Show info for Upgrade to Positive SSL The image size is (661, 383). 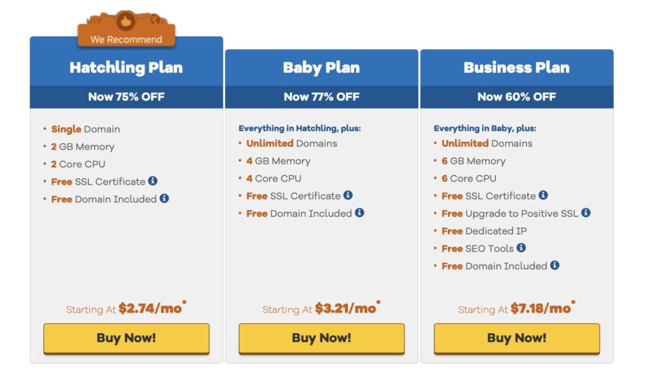click(x=585, y=212)
